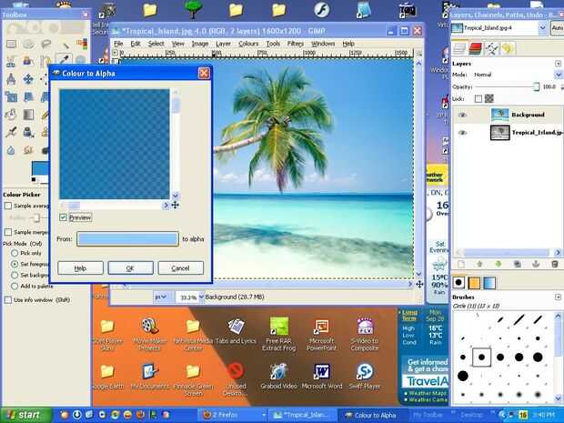Open the Tropical_Island.jpg-4 image selector dropdown
564x423 pixels.
[x=499, y=27]
